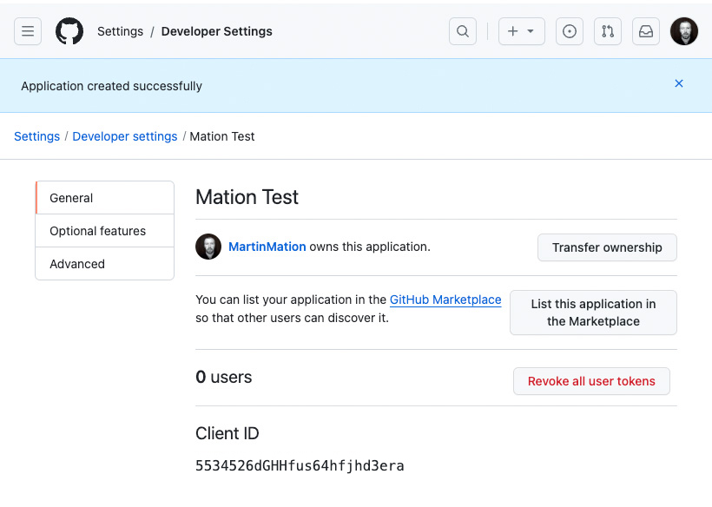Follow the 'Developer settings' breadcrumb link
The width and height of the screenshot is (712, 507).
[x=125, y=136]
